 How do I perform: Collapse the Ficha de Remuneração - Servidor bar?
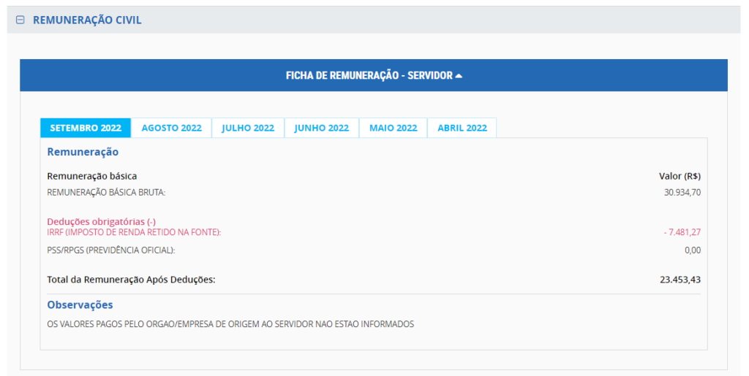pyautogui.click(x=369, y=76)
